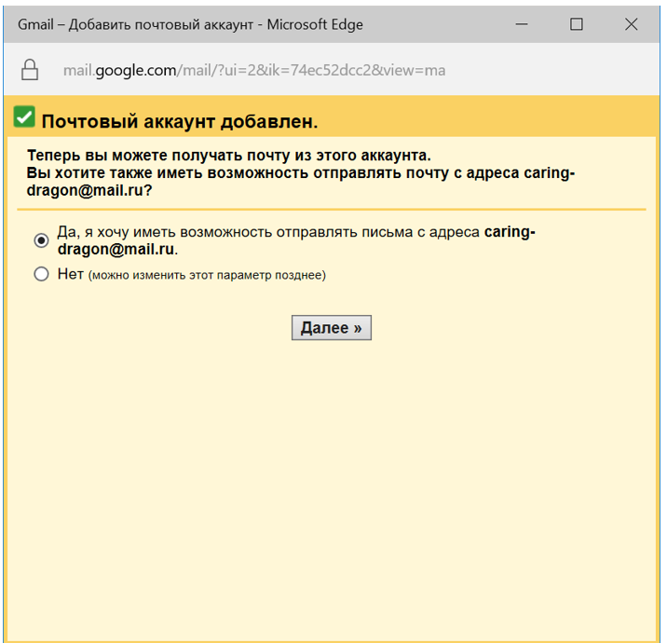The image size is (667, 643).
Task: Click the question 'Вы хотите также иметь возможность отправлять'
Action: 301,182
